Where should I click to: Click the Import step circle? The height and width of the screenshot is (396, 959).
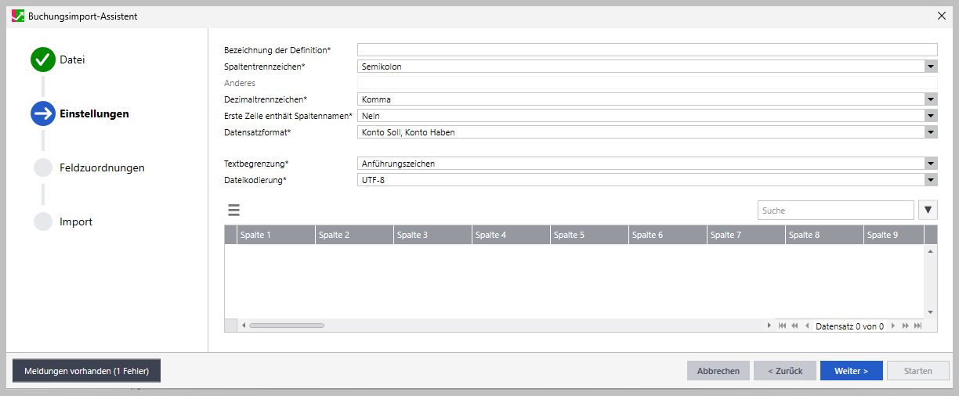(43, 222)
